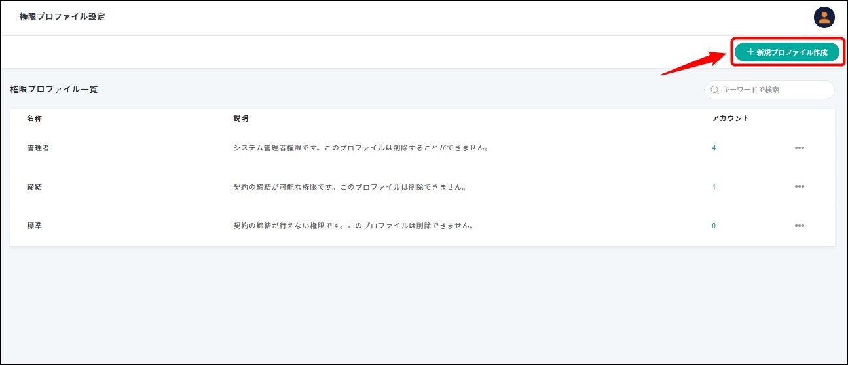848x365 pixels.
Task: Select the 締結 profile name
Action: 34,187
